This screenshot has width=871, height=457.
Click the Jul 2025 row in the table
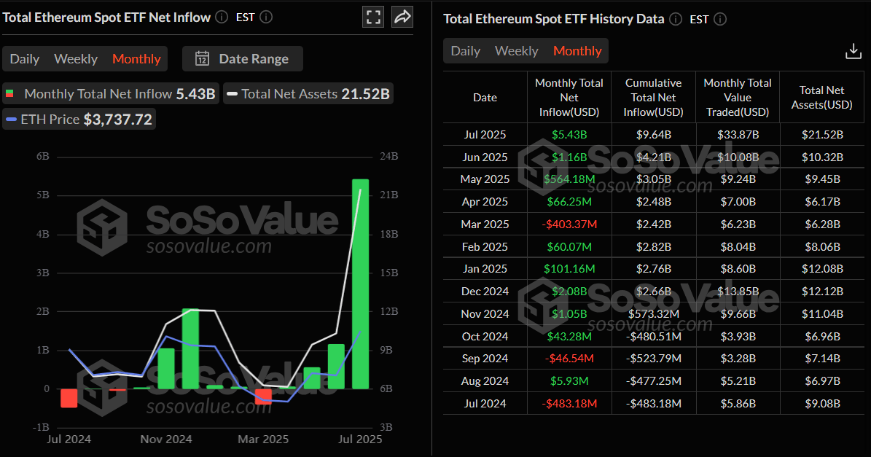click(x=485, y=134)
